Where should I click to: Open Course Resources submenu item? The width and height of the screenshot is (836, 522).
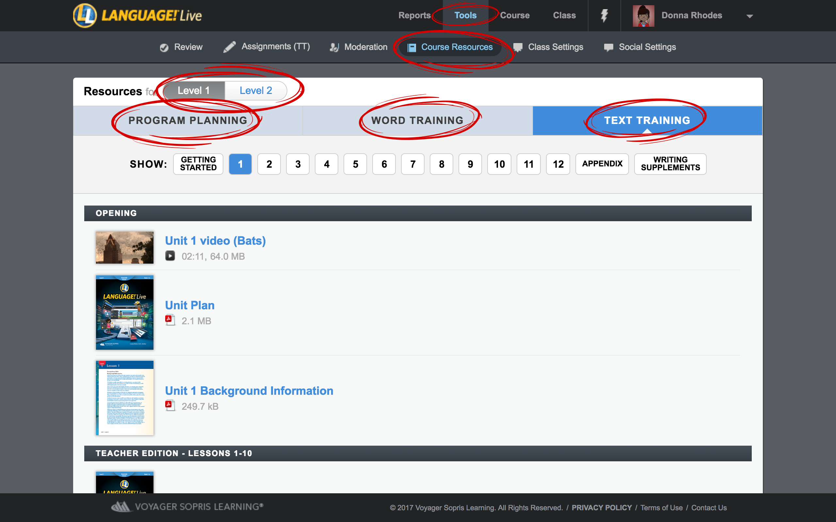(x=450, y=47)
